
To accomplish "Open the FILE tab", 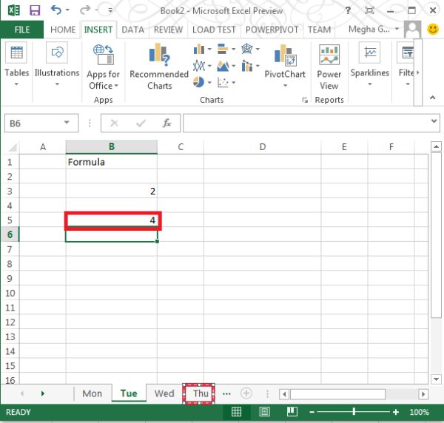I will [22, 30].
